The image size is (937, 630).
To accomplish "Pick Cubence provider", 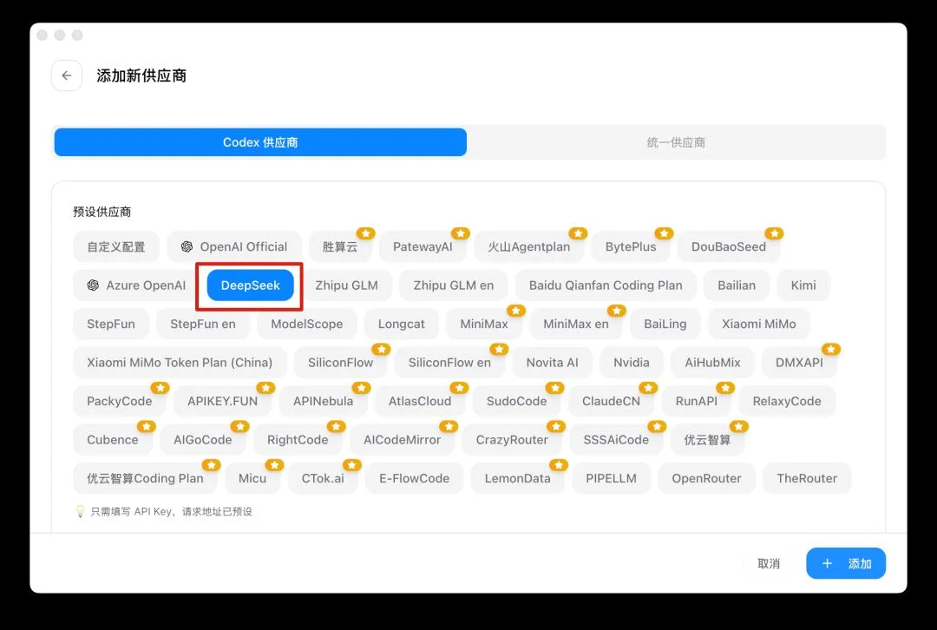I will tap(112, 440).
